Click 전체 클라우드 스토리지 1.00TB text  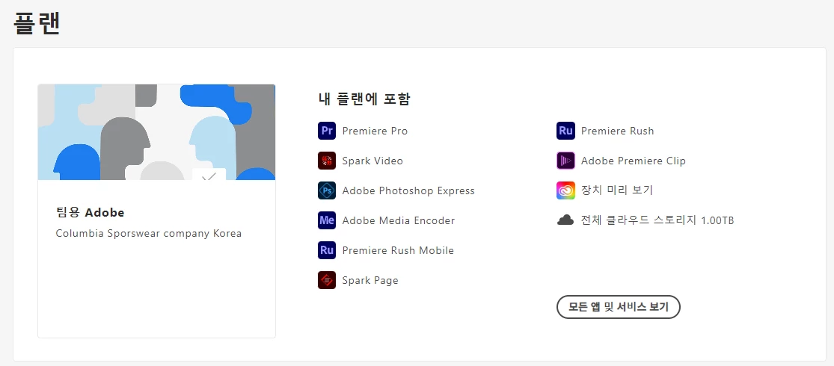(x=657, y=220)
